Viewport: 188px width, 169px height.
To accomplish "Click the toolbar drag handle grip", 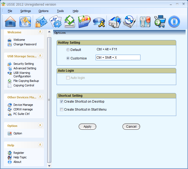I will coord(3,22).
